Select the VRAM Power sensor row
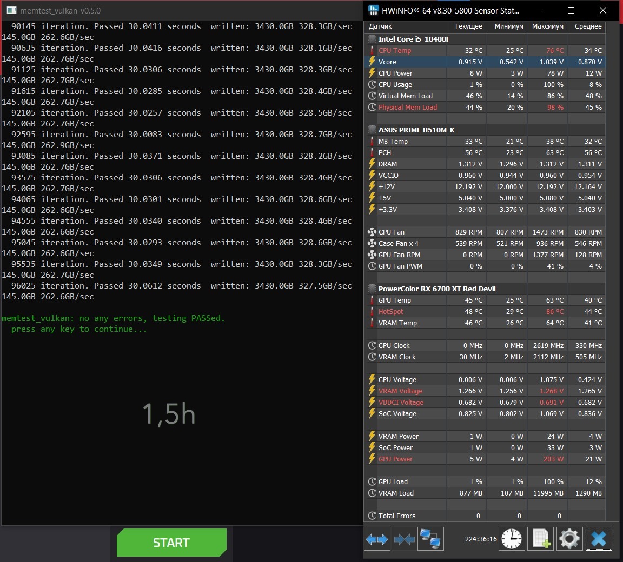623x562 pixels. (x=485, y=436)
